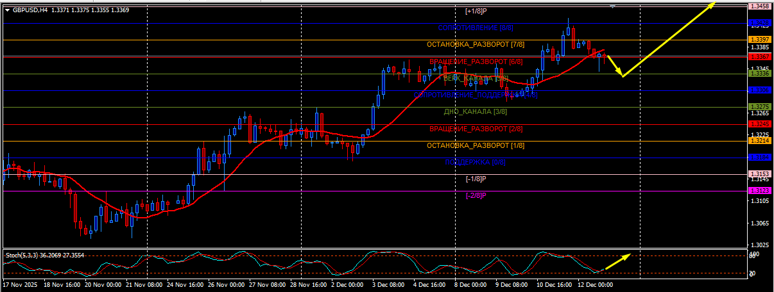Click the 4 Dec 16:00 time label
This screenshot has height=292, width=774.
[430, 284]
